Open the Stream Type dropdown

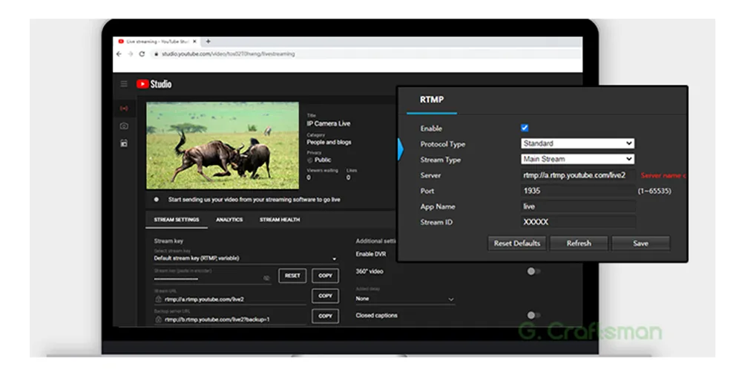(x=577, y=159)
